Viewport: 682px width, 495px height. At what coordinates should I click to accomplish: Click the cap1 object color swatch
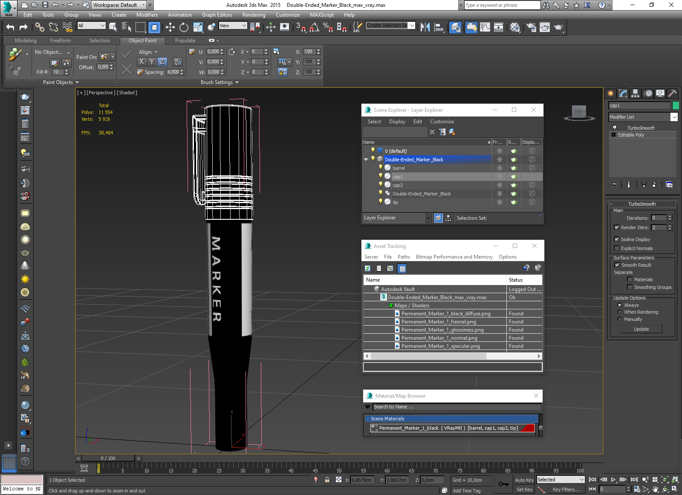pos(676,105)
